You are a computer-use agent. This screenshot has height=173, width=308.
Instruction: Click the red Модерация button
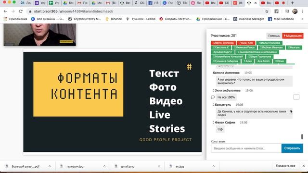293,36
